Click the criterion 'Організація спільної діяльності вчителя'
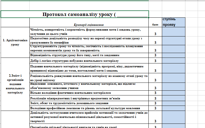 coord(89,126)
